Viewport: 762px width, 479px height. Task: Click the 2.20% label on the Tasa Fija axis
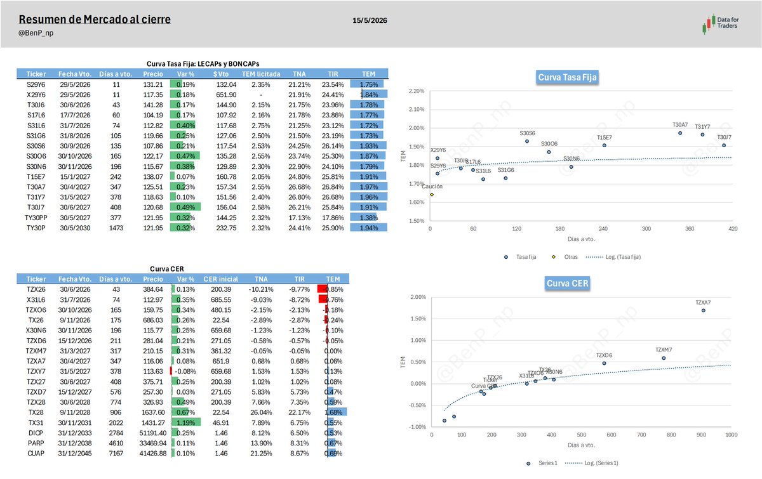[x=415, y=91]
